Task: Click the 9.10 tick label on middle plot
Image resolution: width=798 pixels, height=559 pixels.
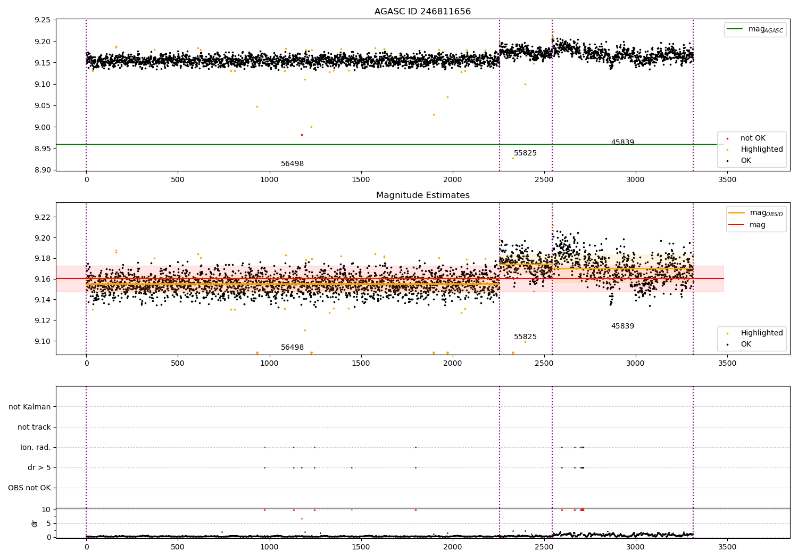Action: 42,341
